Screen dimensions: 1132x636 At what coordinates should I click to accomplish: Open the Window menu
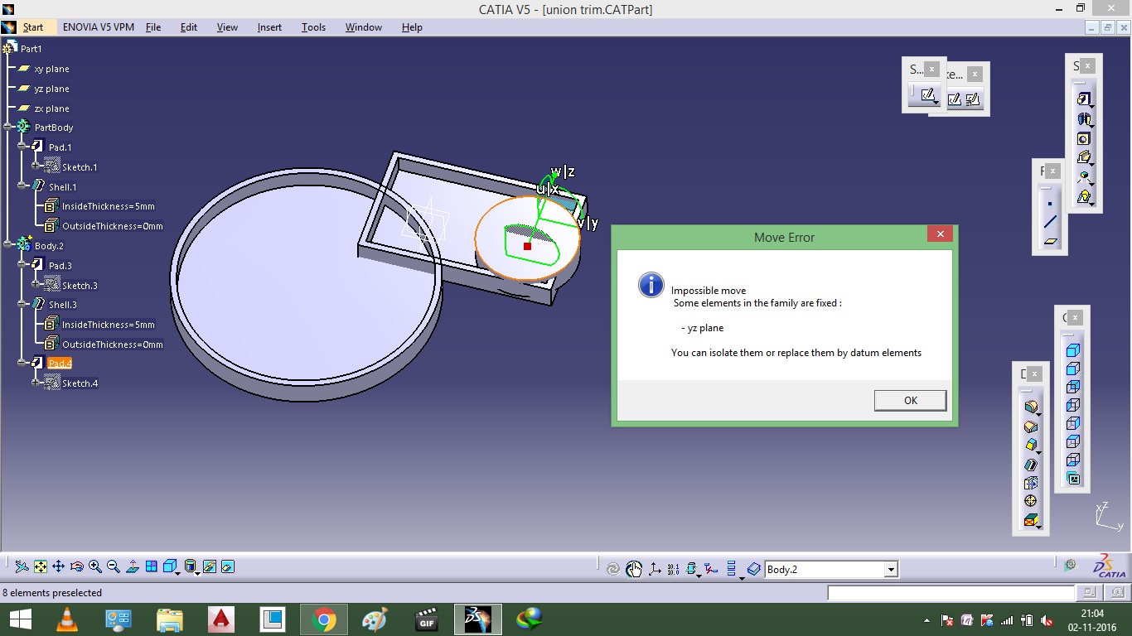(364, 27)
